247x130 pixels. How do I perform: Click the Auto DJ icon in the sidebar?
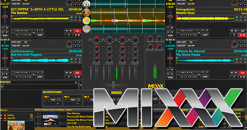coord(5,118)
